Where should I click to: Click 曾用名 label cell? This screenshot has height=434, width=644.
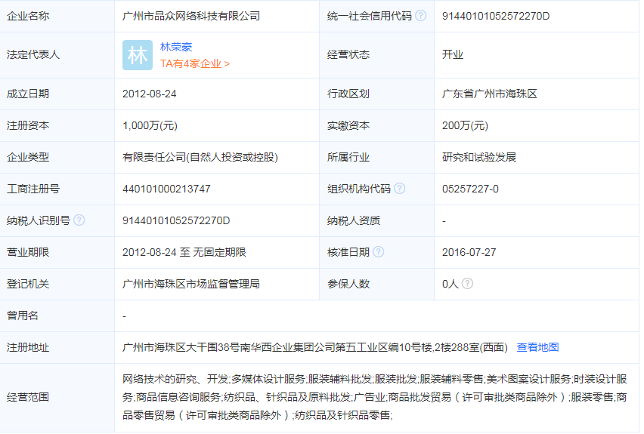pyautogui.click(x=57, y=315)
